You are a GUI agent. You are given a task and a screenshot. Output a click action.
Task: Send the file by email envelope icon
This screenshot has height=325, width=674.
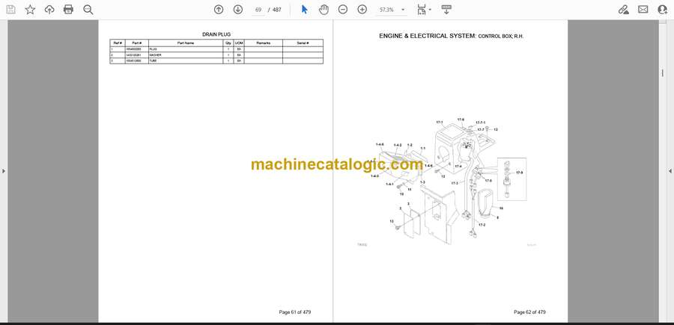point(643,10)
